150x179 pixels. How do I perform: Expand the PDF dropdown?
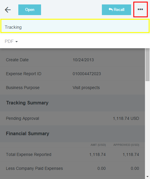tap(11, 41)
